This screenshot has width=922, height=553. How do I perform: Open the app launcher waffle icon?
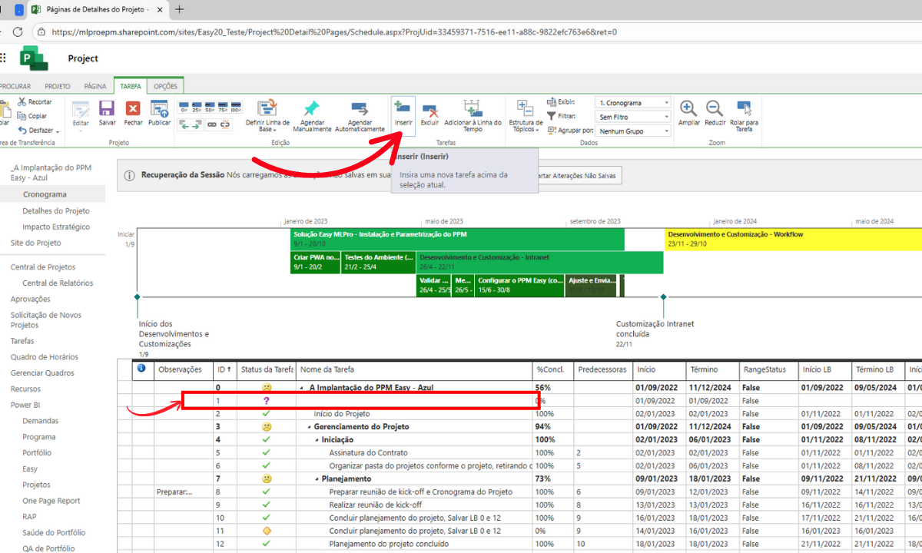pos(4,58)
